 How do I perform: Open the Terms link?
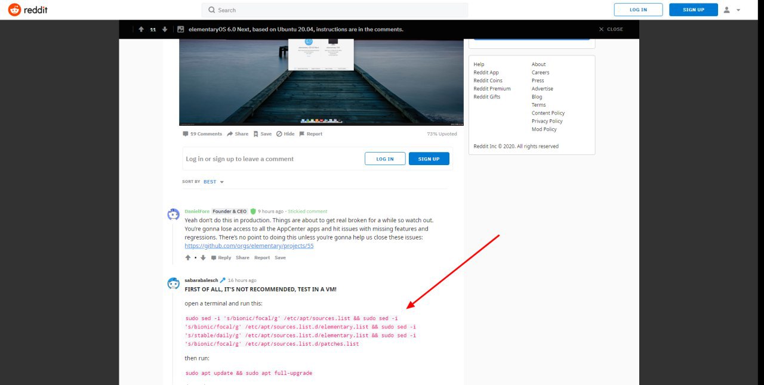tap(538, 105)
